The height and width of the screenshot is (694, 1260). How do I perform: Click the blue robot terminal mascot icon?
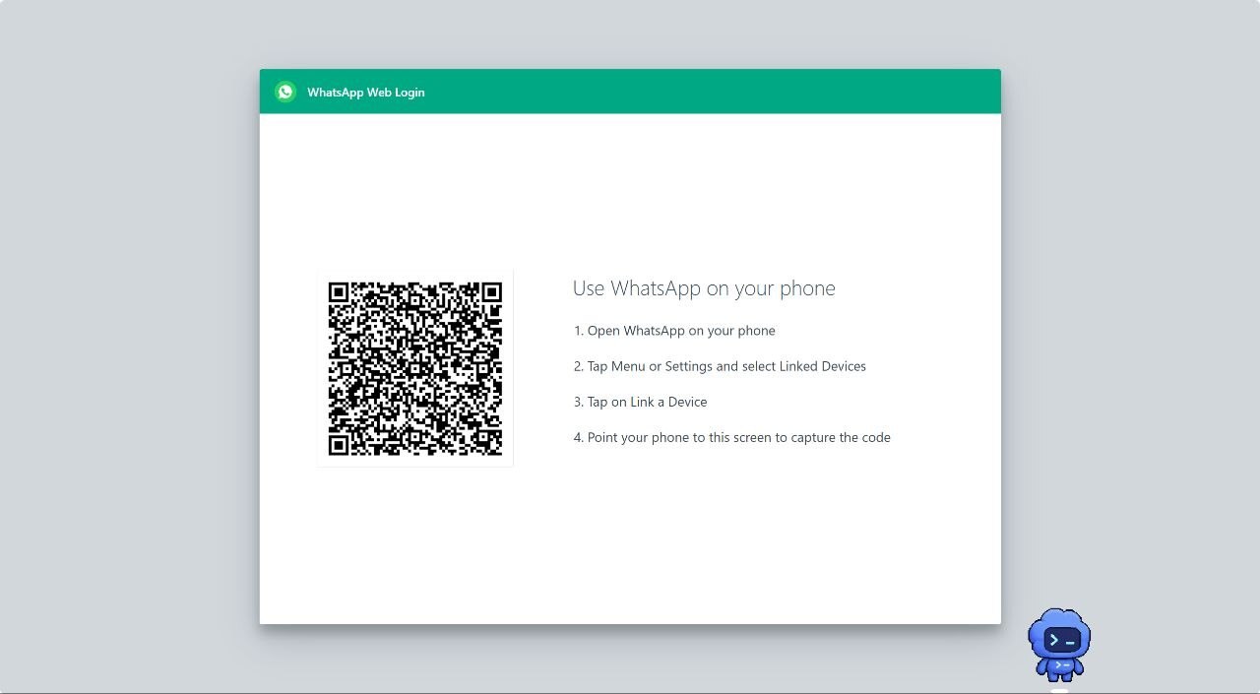coord(1059,645)
